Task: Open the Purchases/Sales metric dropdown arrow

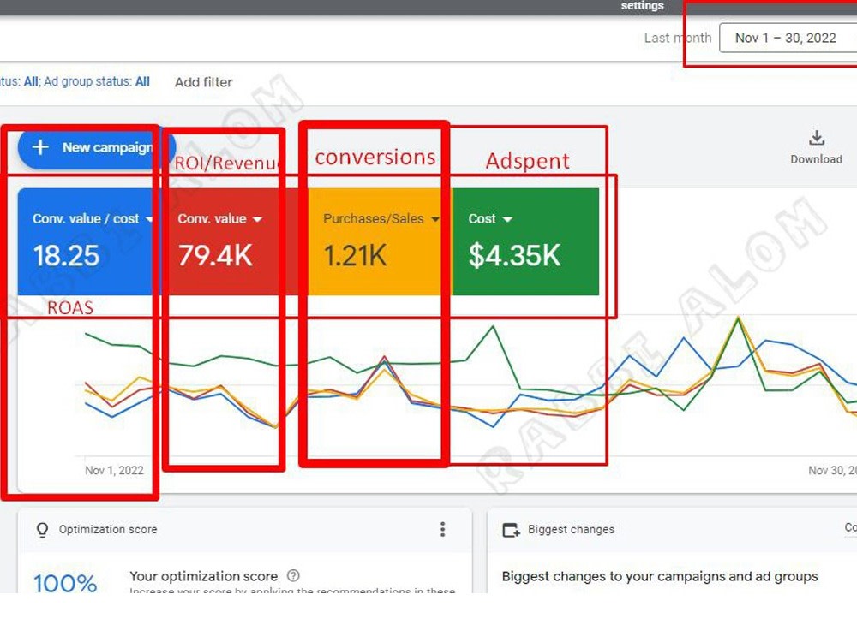Action: tap(435, 219)
